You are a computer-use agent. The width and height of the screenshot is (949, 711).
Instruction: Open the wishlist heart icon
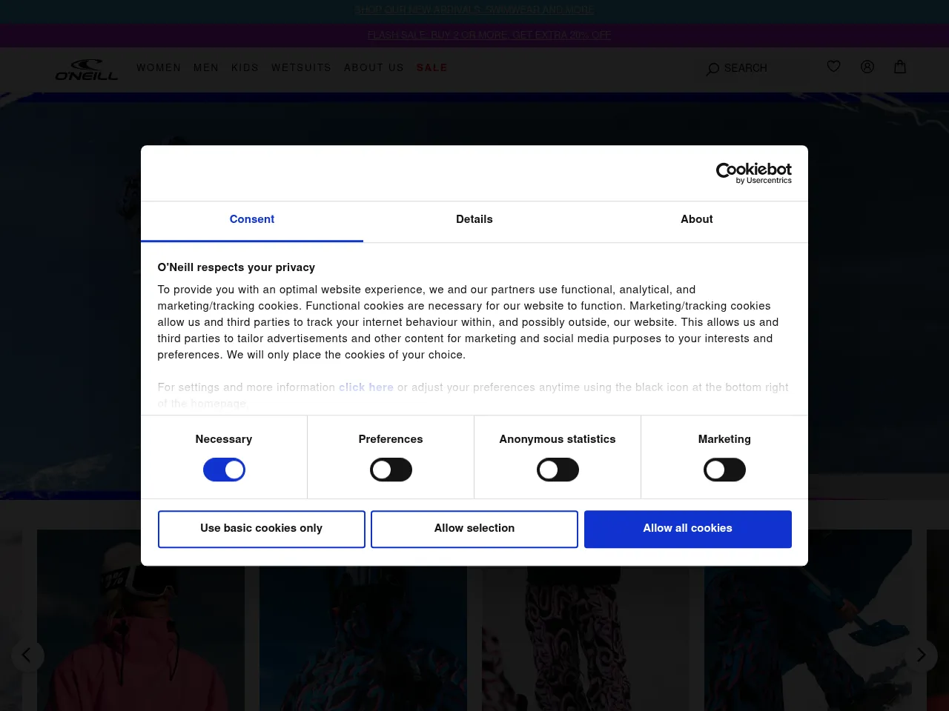point(833,67)
